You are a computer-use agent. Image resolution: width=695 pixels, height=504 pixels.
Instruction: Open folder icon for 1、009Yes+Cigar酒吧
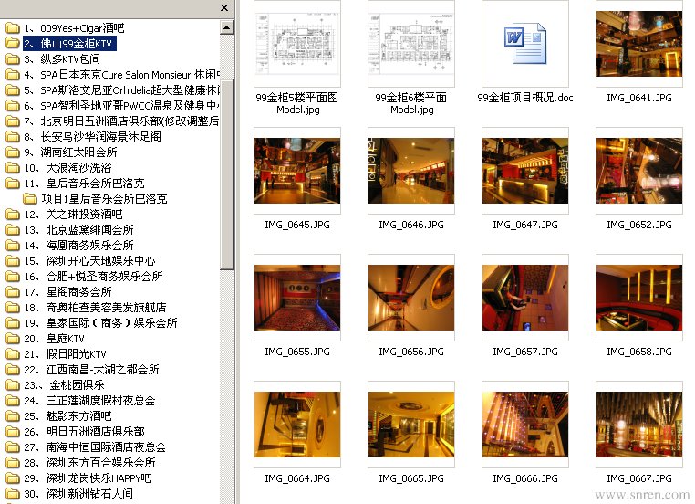(x=13, y=28)
